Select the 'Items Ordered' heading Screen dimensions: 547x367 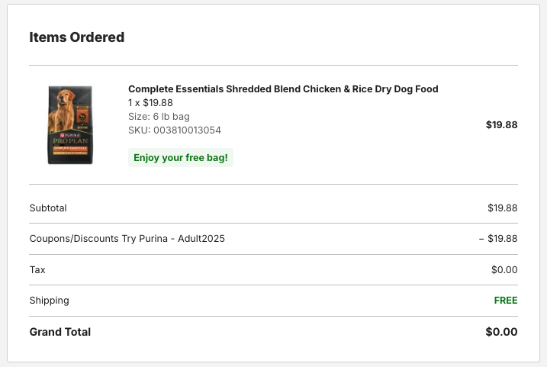76,37
